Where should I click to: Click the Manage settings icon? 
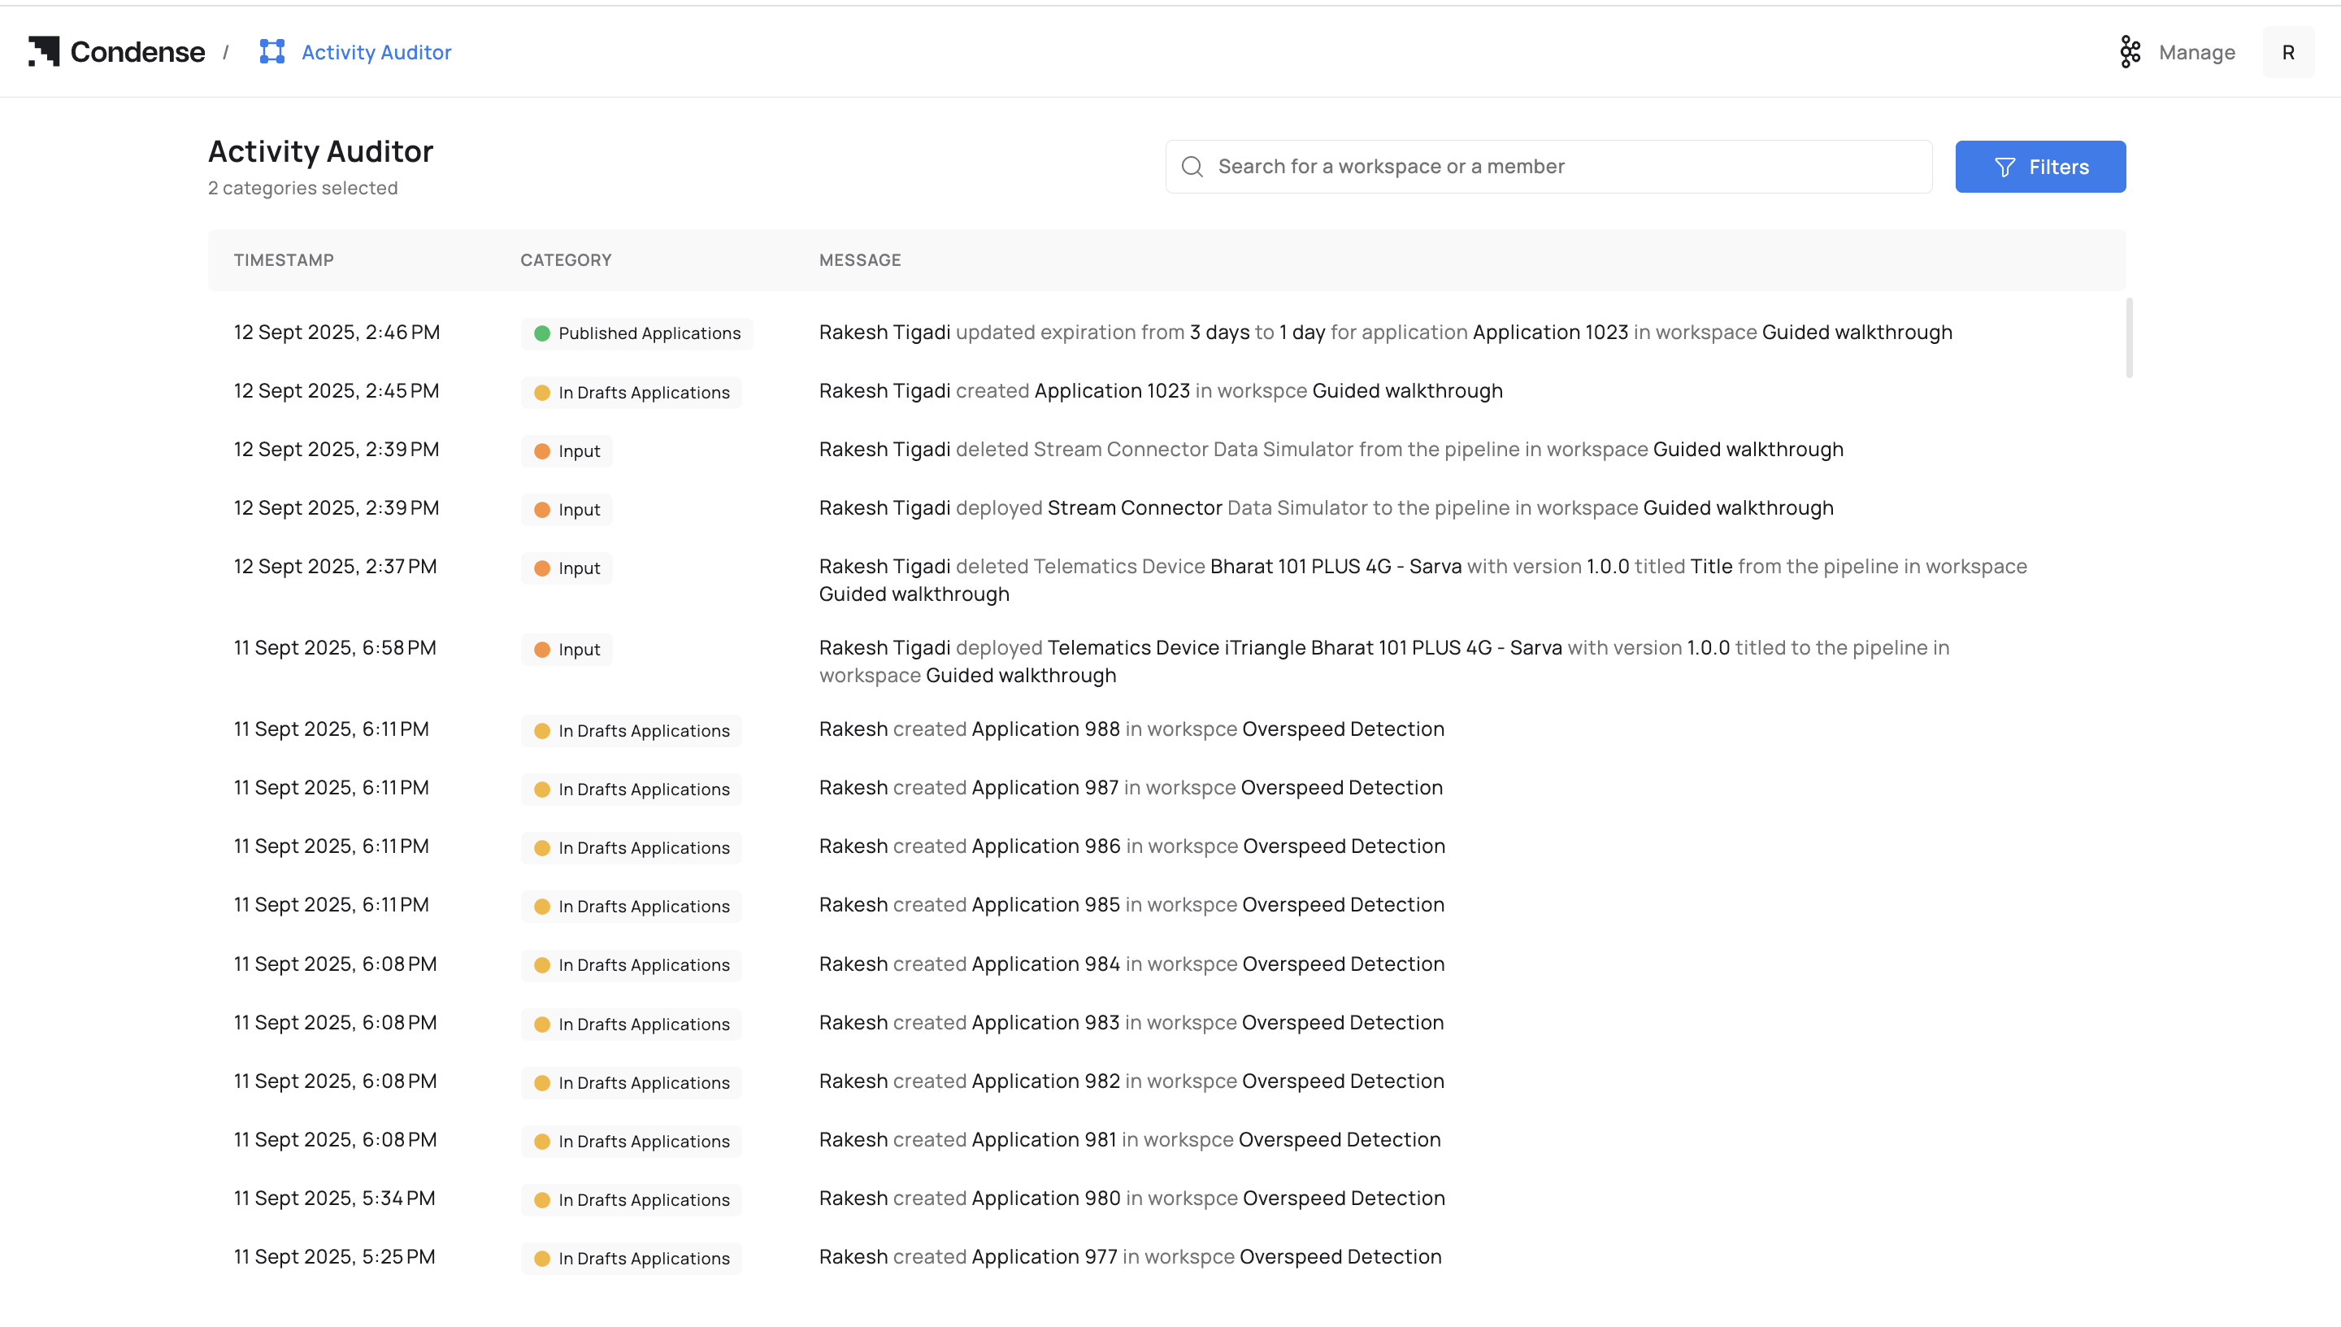pyautogui.click(x=2130, y=52)
